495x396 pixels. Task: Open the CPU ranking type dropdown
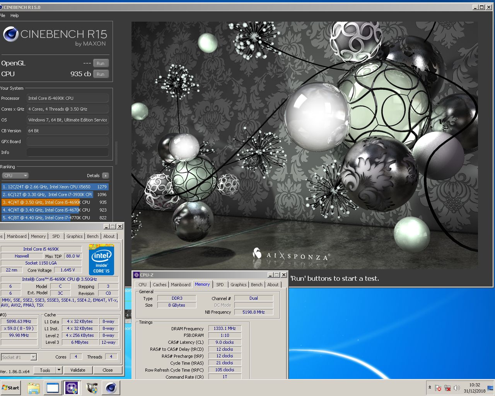(x=15, y=176)
